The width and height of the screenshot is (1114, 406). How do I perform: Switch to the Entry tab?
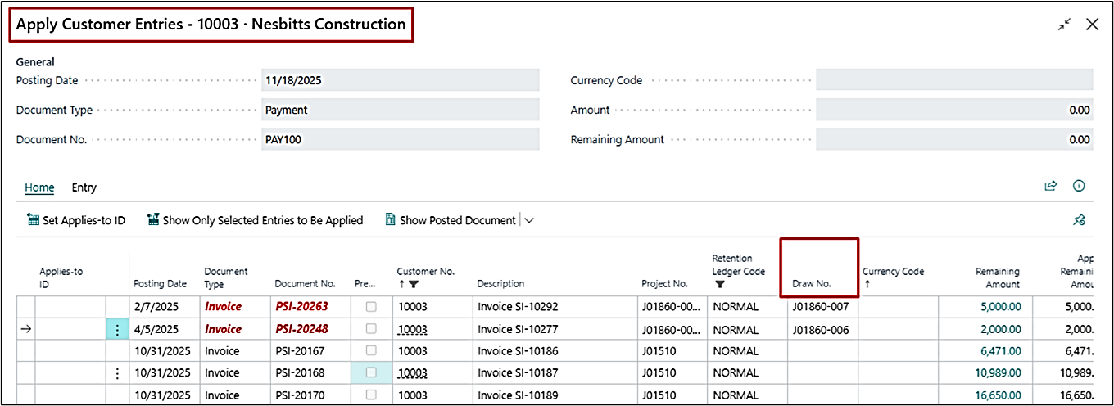pyautogui.click(x=84, y=187)
